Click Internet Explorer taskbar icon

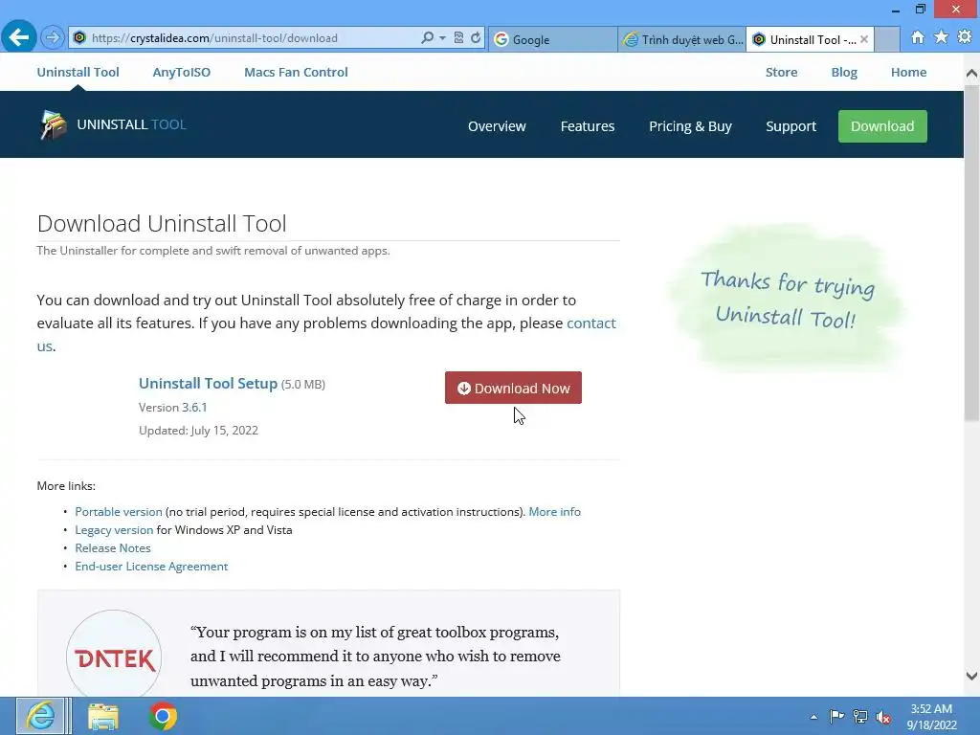coord(40,716)
